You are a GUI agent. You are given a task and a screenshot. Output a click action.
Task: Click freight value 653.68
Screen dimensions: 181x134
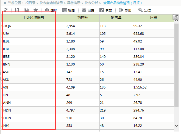[154, 34]
